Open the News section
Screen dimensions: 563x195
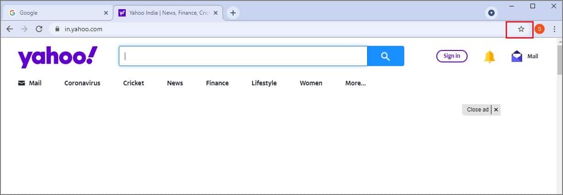[x=175, y=83]
